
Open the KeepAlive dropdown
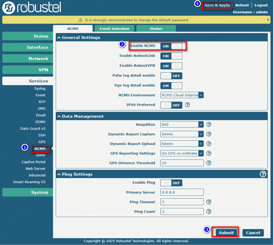point(182,125)
